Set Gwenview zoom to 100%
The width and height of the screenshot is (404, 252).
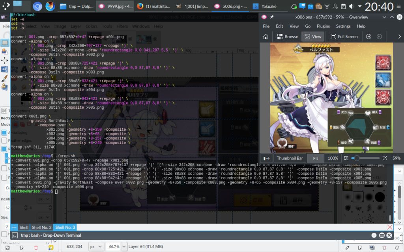(333, 158)
